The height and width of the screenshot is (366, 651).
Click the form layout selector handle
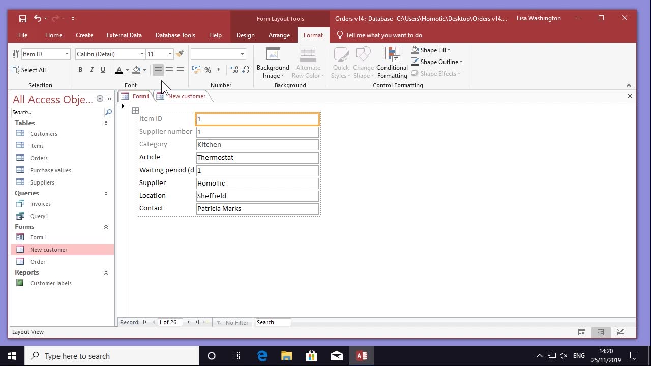pos(135,110)
